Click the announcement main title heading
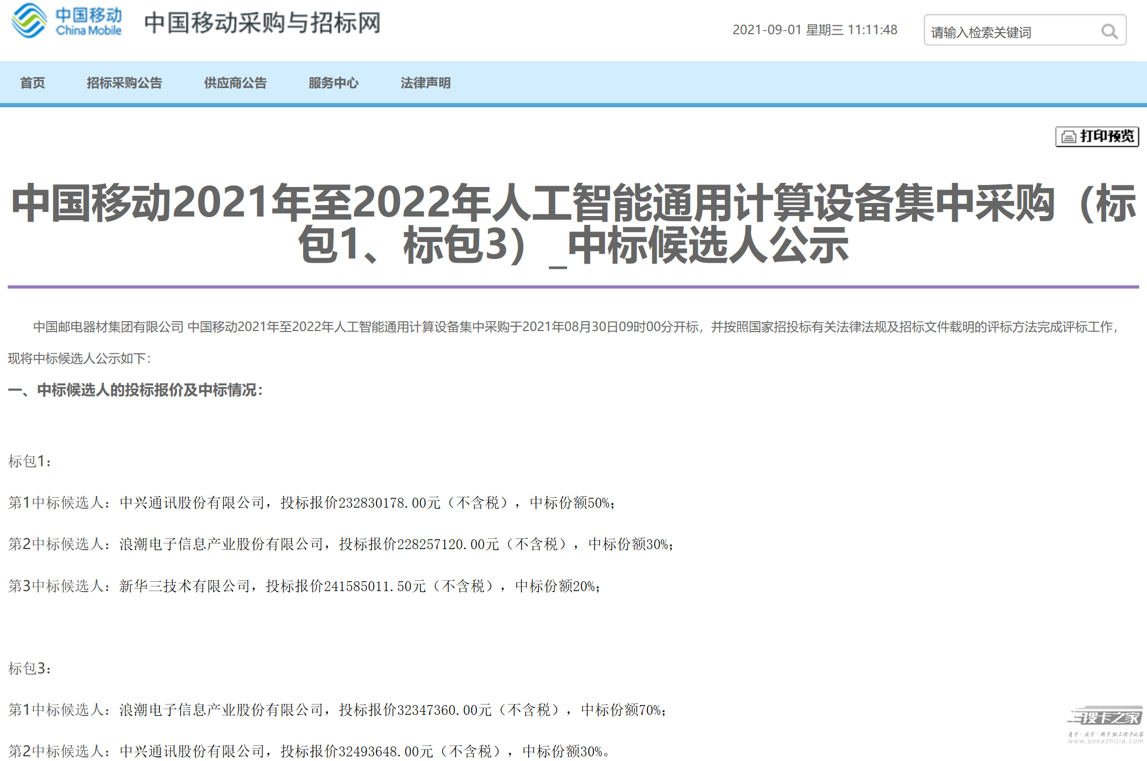Image resolution: width=1147 pixels, height=761 pixels. (x=573, y=224)
